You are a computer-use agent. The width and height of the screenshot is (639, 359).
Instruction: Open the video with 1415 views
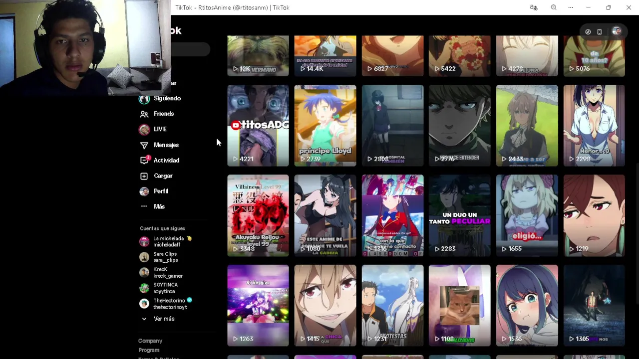tap(325, 306)
